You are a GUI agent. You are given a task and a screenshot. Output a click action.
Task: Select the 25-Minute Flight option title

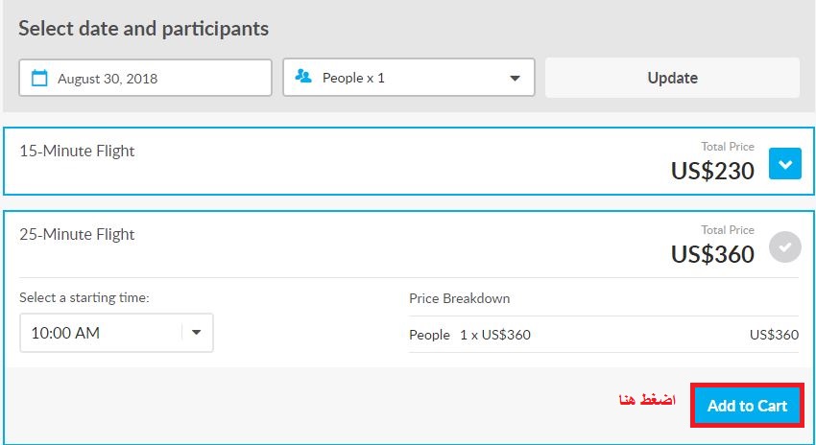77,234
